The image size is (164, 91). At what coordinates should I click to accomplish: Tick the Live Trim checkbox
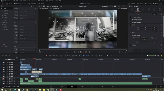(x=141, y=40)
